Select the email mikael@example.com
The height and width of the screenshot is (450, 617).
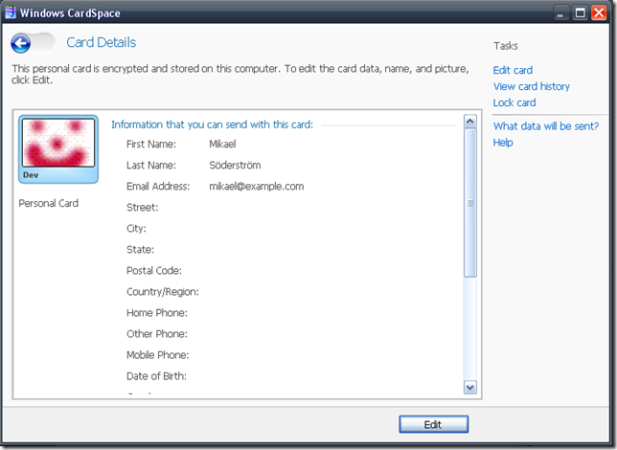point(256,187)
